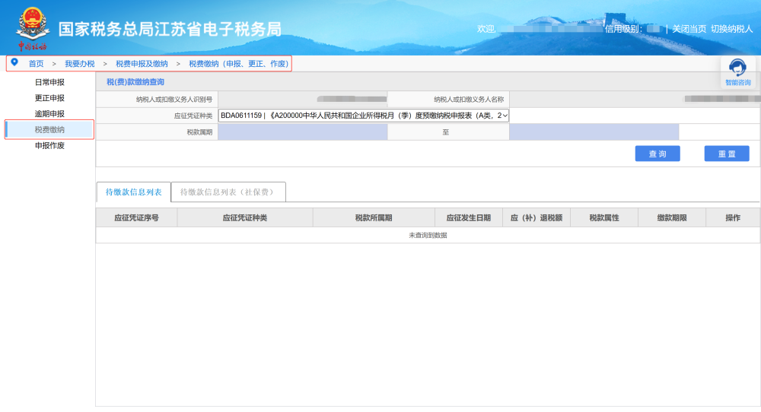
Task: Click the end date field after 至
Action: pos(594,132)
